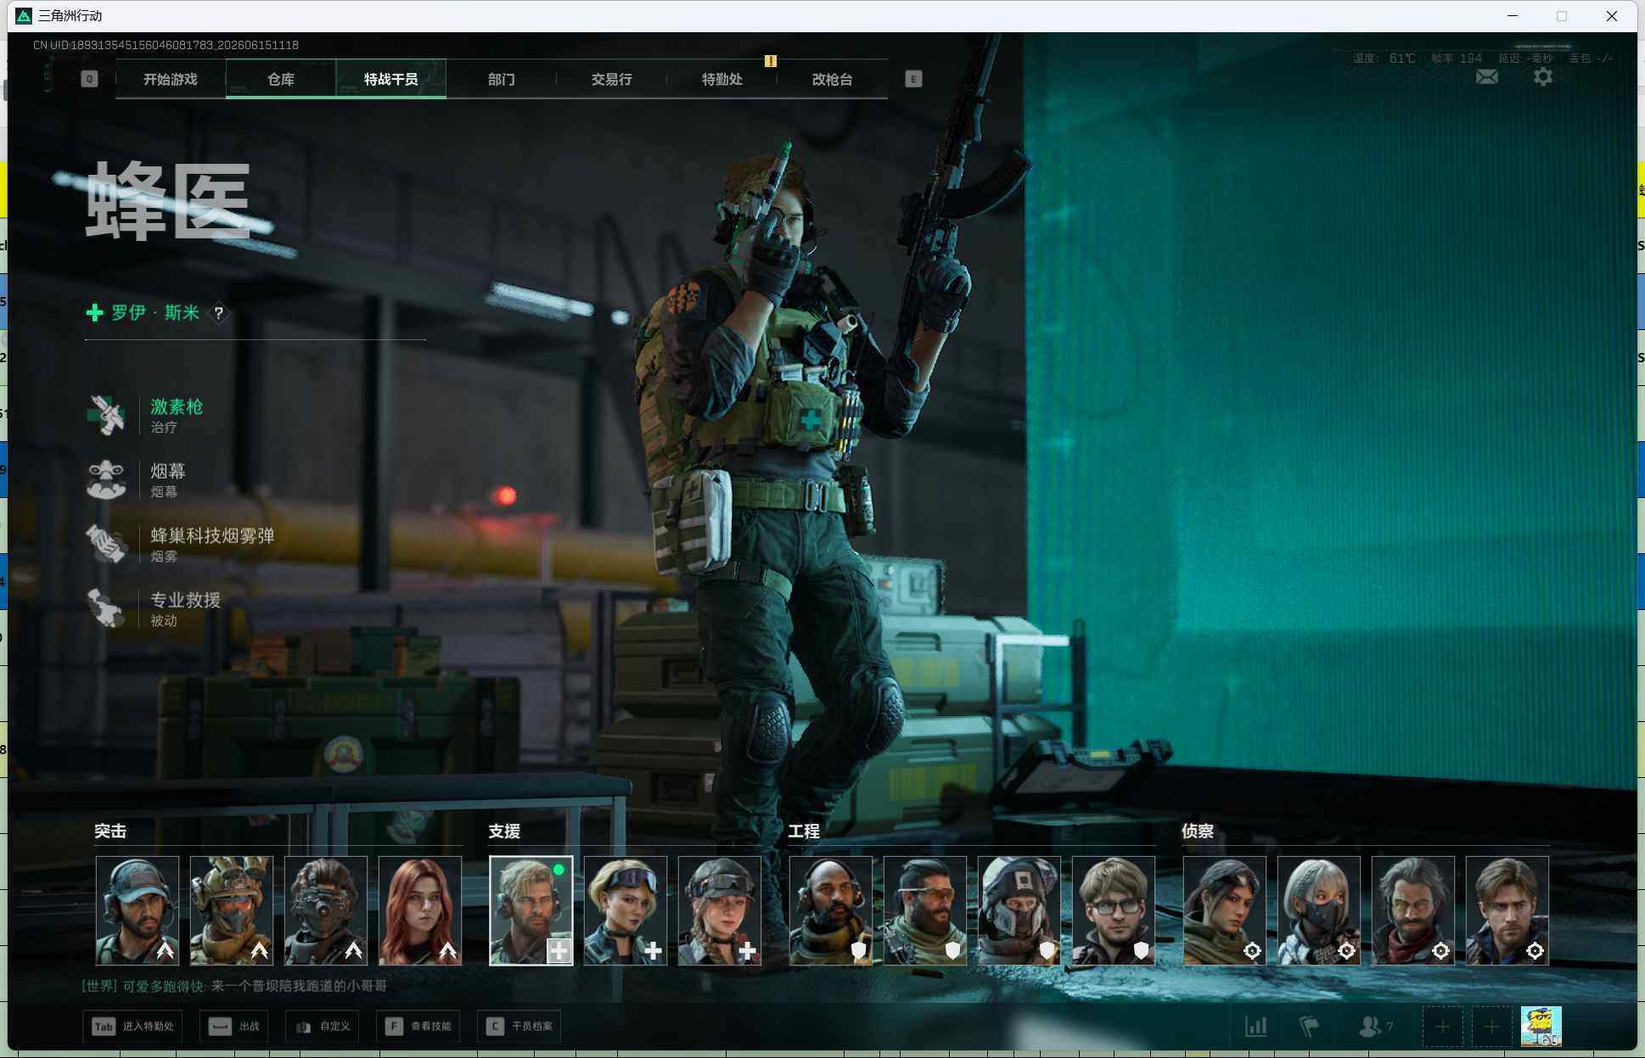Select the braided 支援 operator with cap
This screenshot has height=1058, width=1645.
[720, 910]
